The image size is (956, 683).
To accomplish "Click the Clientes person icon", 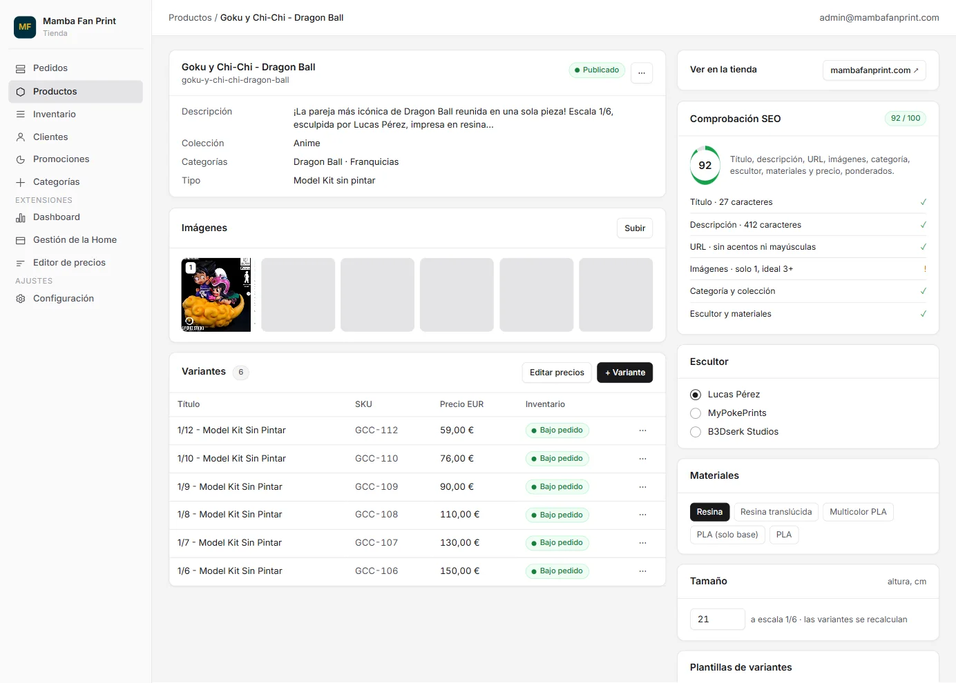I will [x=21, y=137].
